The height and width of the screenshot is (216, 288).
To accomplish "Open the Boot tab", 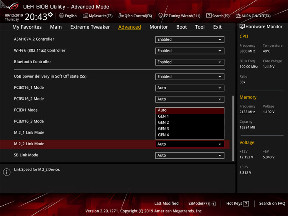I will (182, 27).
